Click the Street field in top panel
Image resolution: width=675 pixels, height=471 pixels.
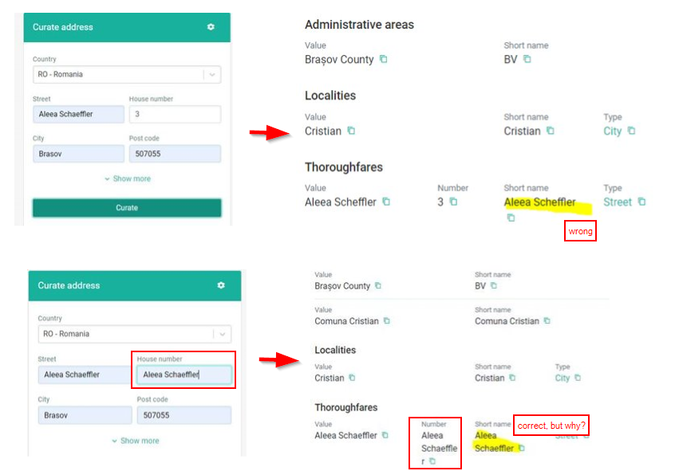click(x=77, y=114)
